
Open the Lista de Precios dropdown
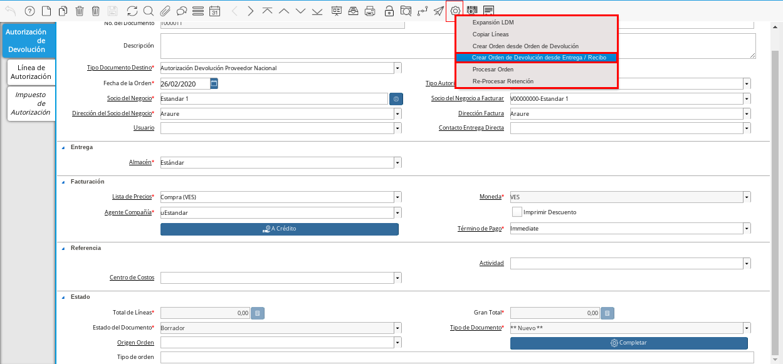pyautogui.click(x=397, y=197)
